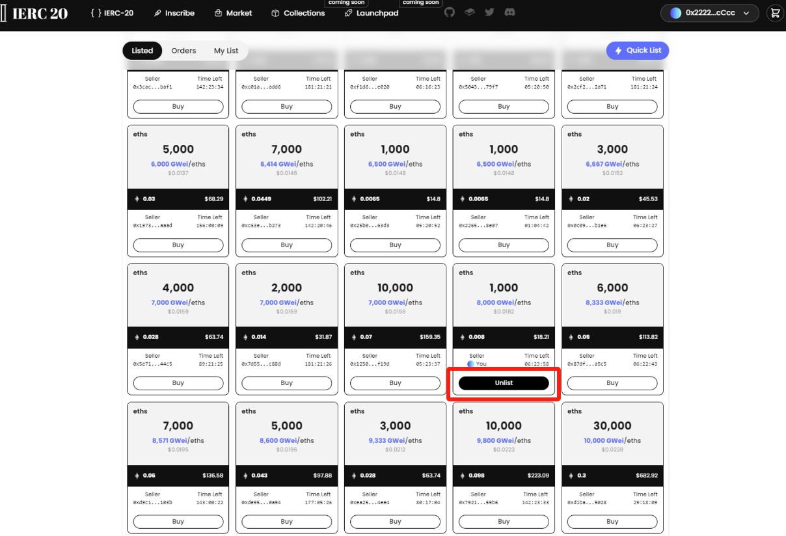Click the wallet avatar icon
The height and width of the screenshot is (536, 786).
(675, 13)
